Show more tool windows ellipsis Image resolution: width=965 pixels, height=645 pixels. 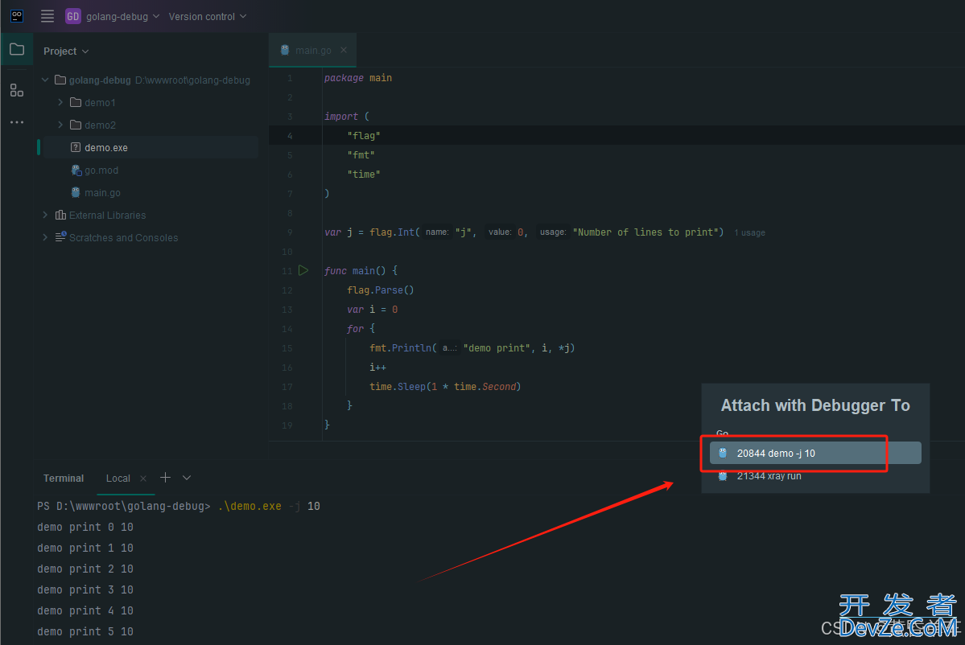17,122
